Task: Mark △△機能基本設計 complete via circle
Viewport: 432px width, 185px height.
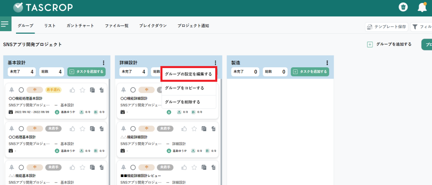Action: [21, 167]
